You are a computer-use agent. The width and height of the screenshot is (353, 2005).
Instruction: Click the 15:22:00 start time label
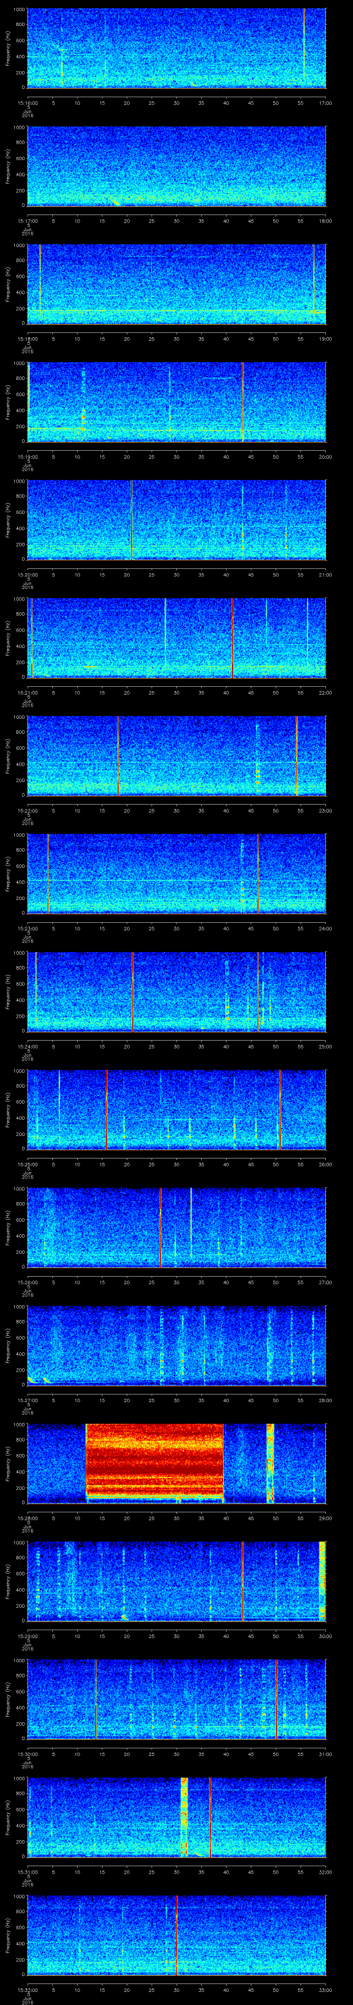[x=27, y=810]
